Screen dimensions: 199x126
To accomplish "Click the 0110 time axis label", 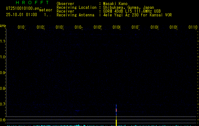I will tap(193, 27).
